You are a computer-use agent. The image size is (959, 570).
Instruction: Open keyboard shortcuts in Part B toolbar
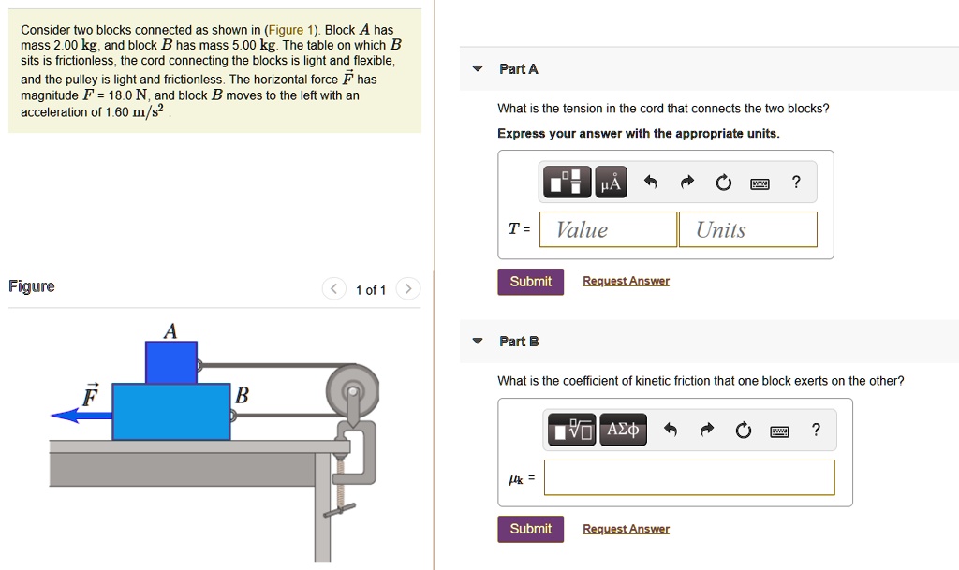click(779, 431)
